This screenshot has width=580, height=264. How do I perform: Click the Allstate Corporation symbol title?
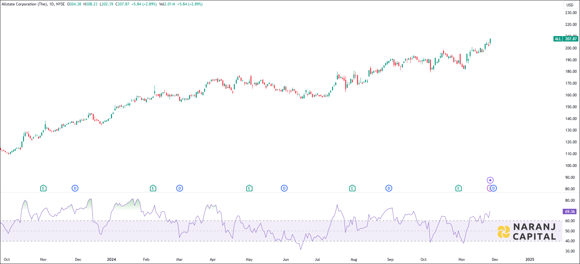(24, 4)
